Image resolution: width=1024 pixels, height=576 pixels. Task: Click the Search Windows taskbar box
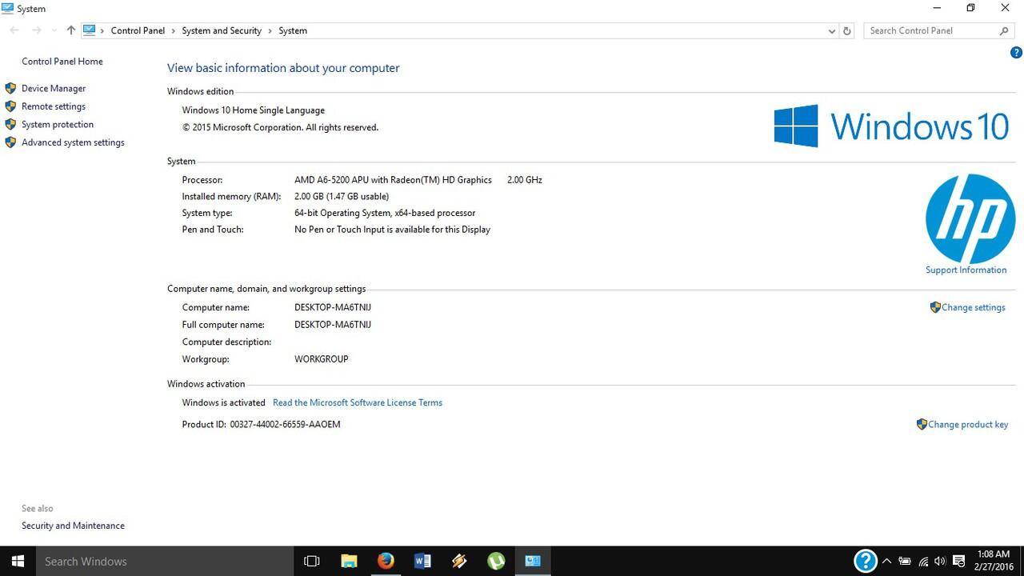pyautogui.click(x=165, y=561)
